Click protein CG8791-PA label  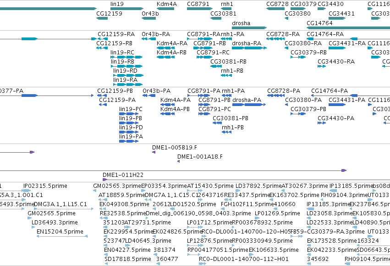(x=204, y=91)
